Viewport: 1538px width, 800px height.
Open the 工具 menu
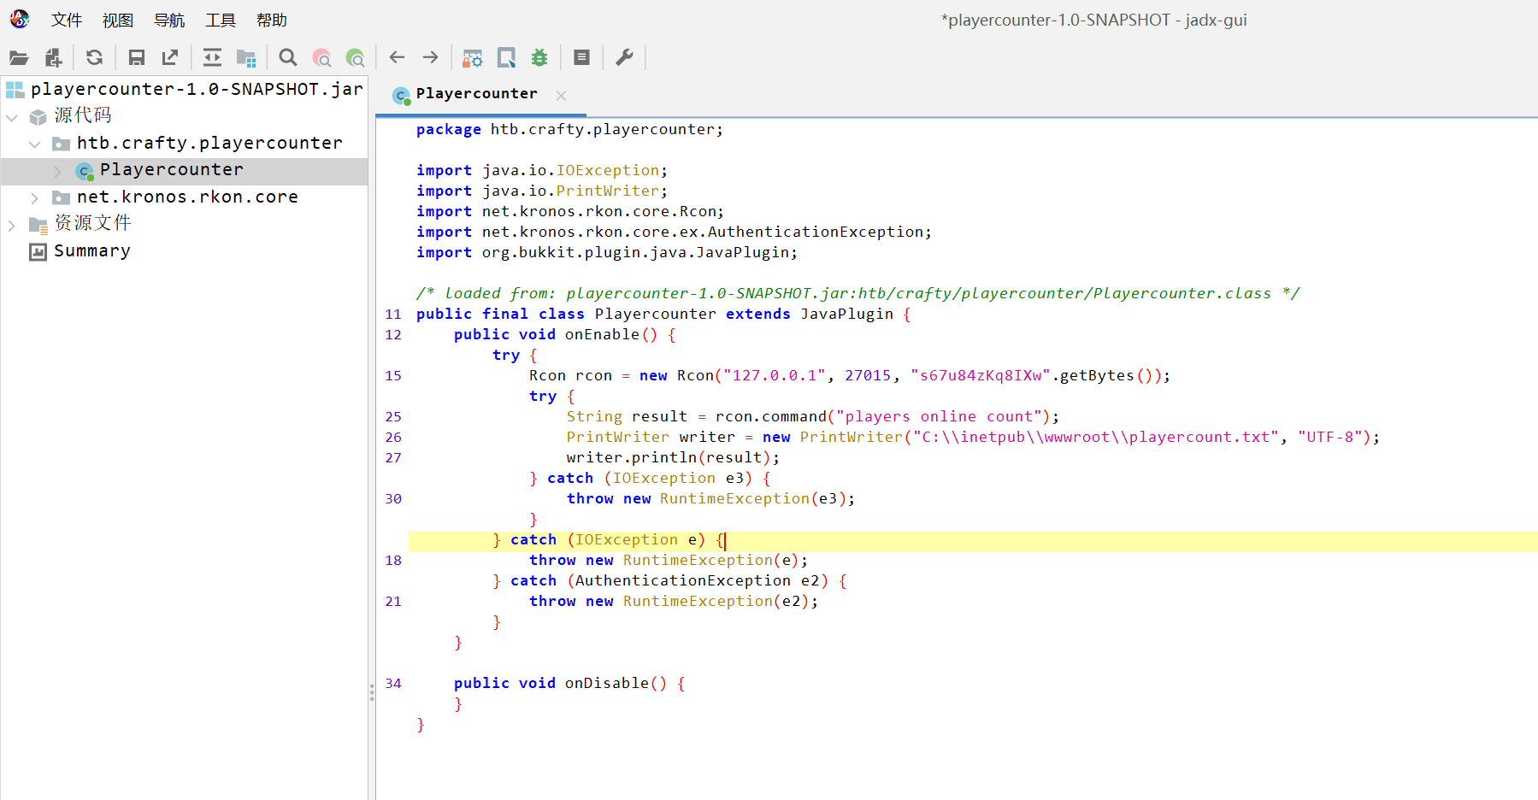[221, 20]
